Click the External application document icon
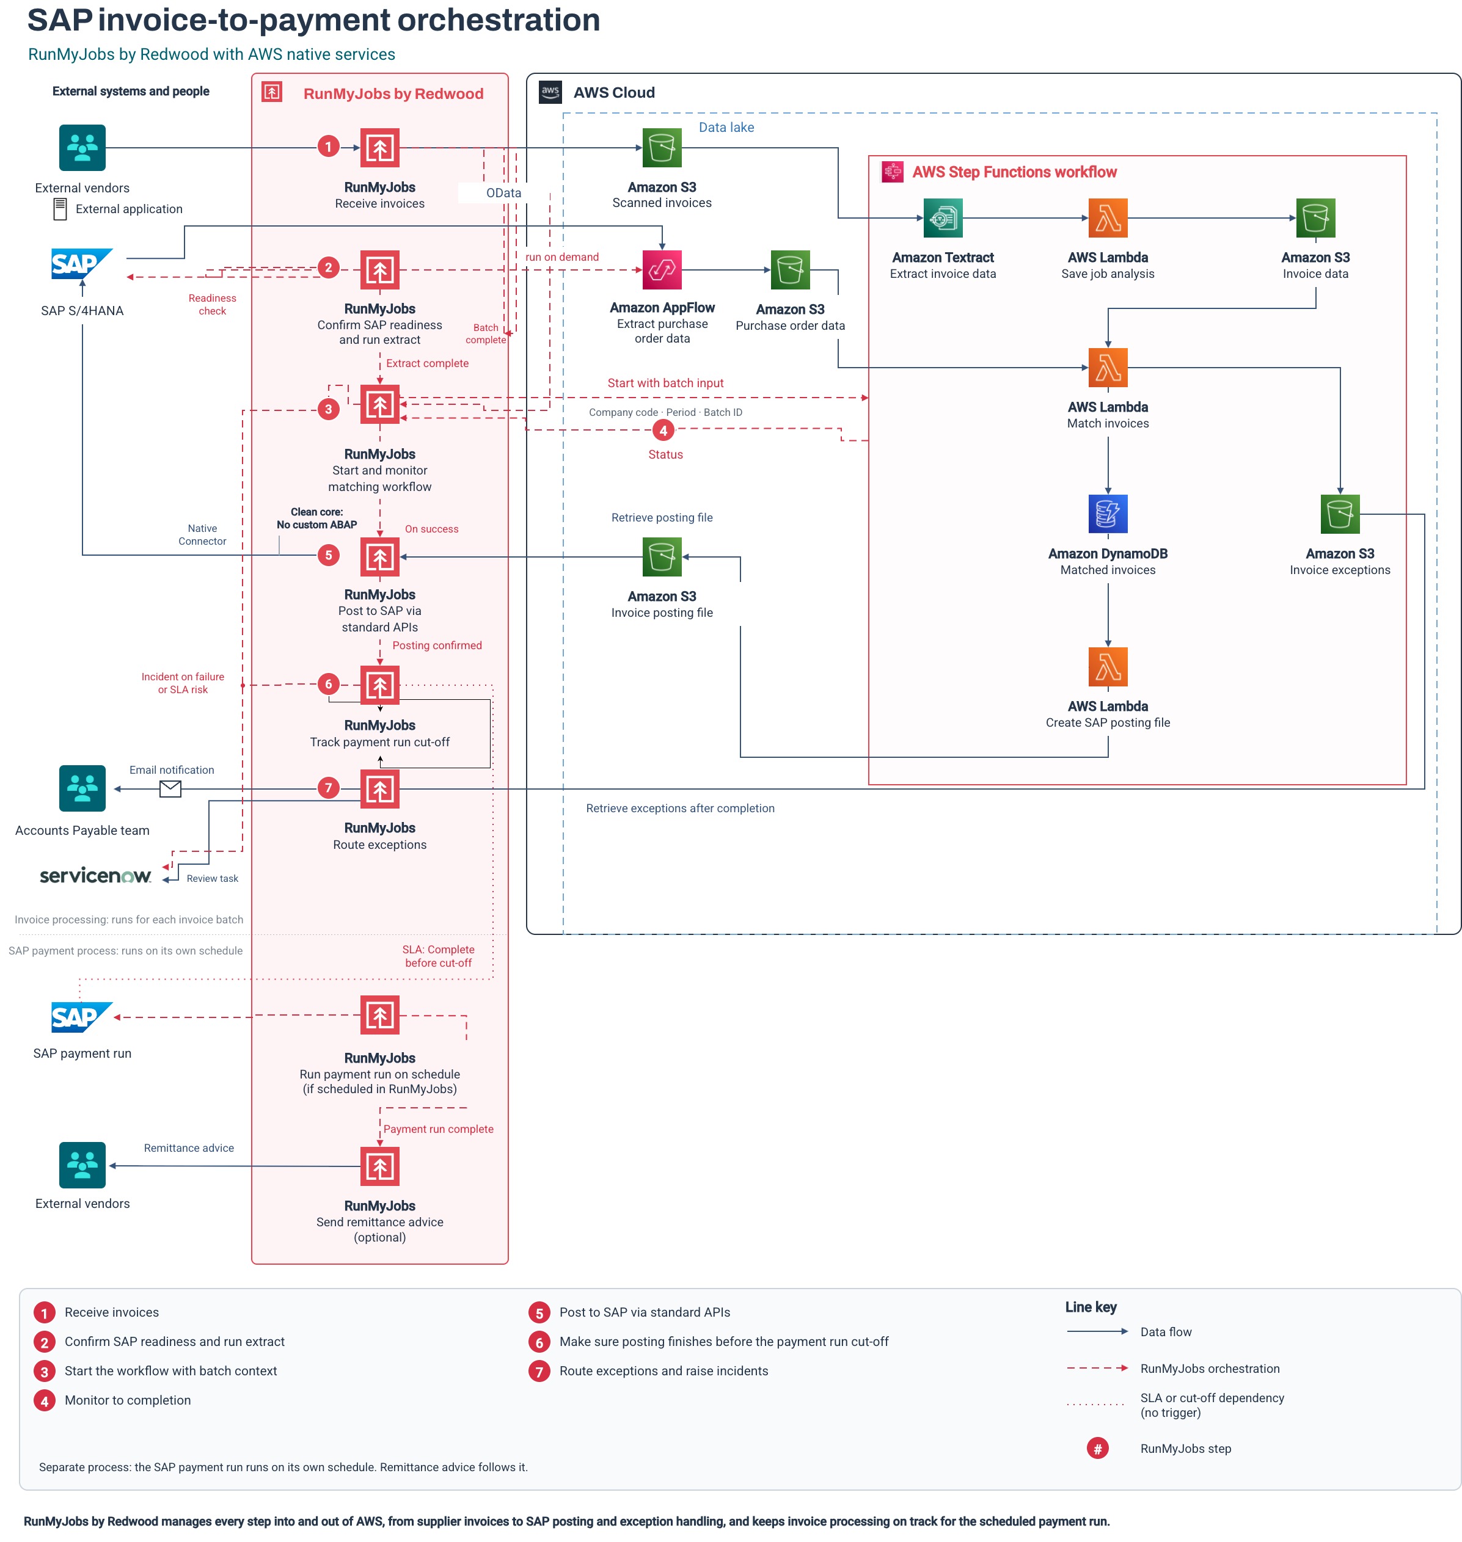Viewport: 1462px width, 1542px height. tap(59, 209)
